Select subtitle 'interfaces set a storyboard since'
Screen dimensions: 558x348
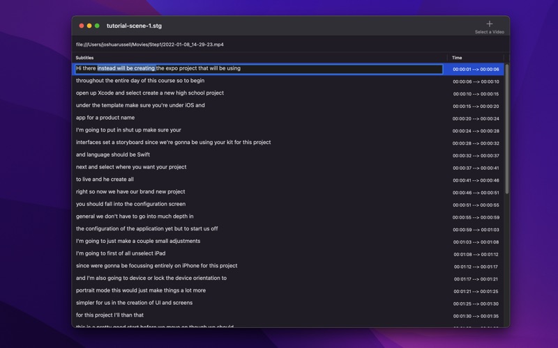[173, 143]
